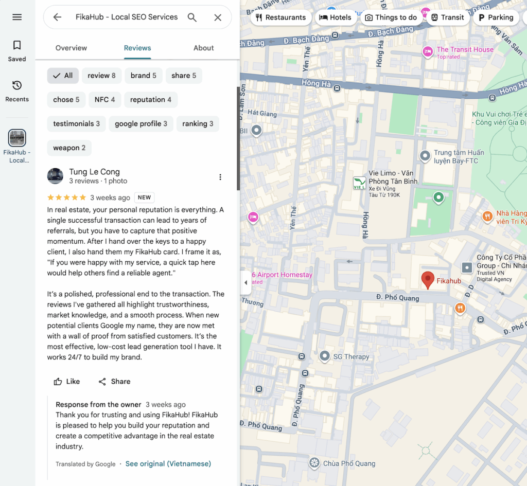527x486 pixels.
Task: Click the search magnifier icon
Action: coord(192,17)
